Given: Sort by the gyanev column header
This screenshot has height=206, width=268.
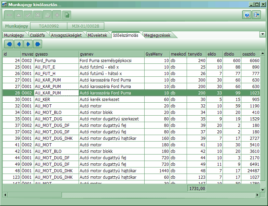Looking at the screenshot, I should pyautogui.click(x=111, y=54).
